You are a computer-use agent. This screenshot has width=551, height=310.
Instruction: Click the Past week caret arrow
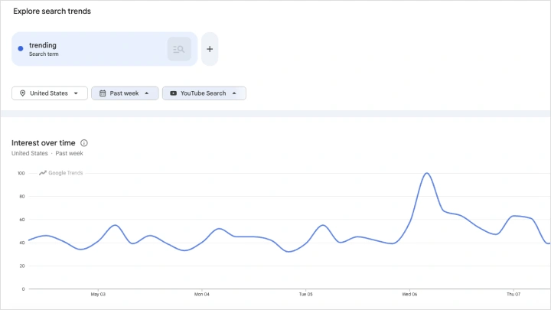146,93
